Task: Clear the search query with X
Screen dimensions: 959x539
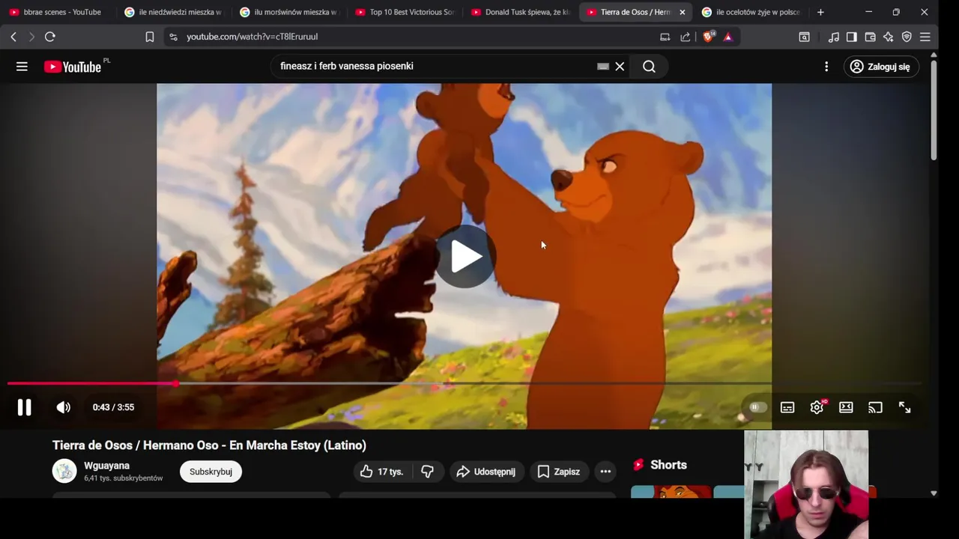Action: [x=620, y=67]
